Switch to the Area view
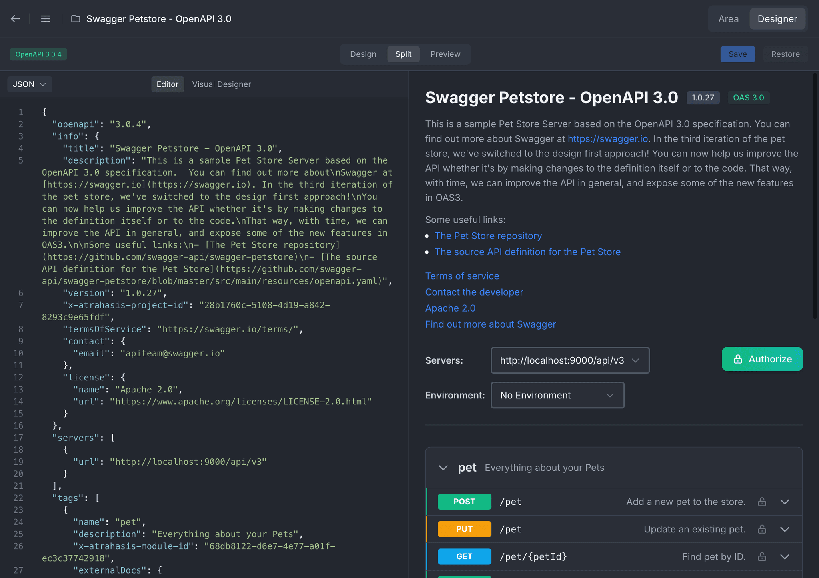 tap(728, 19)
